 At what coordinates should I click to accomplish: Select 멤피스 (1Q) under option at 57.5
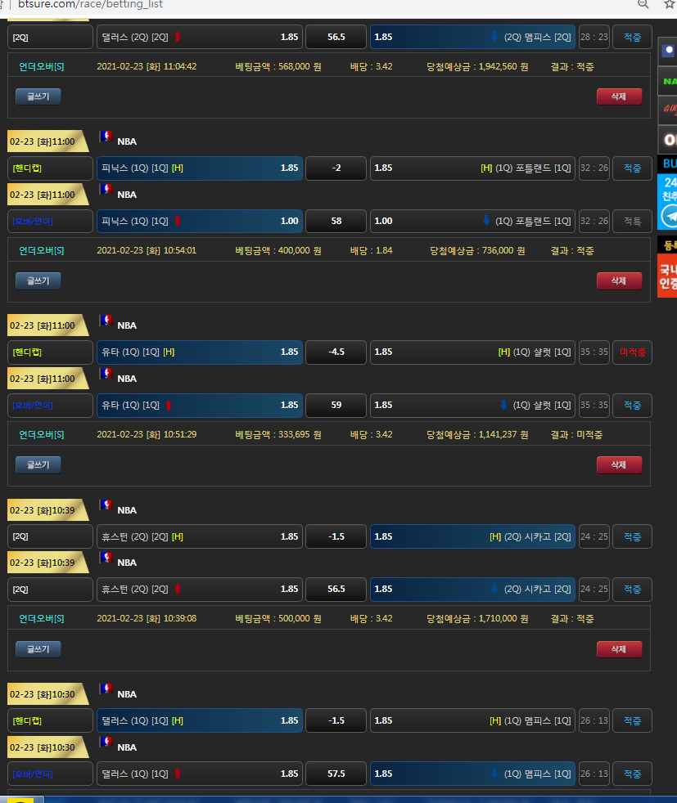point(472,774)
